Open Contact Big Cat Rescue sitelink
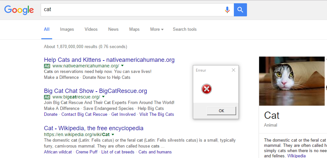 point(84,114)
